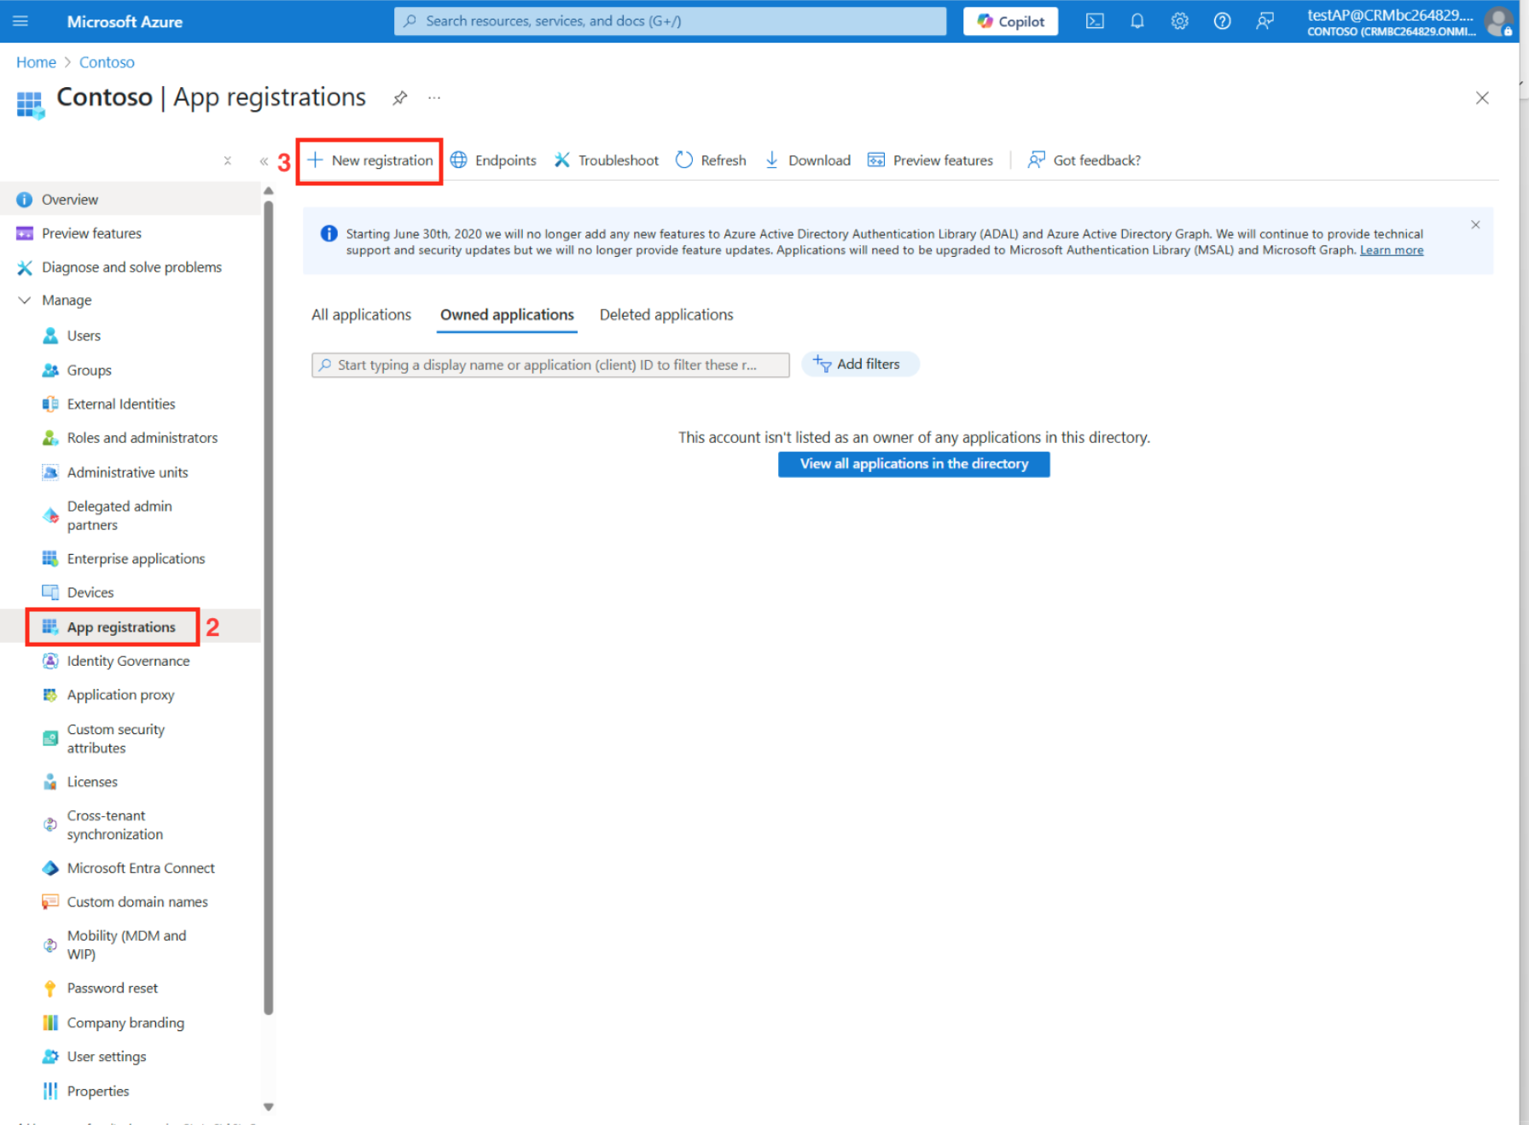
Task: Click the sidebar scrollbar down arrow
Action: pyautogui.click(x=269, y=1107)
